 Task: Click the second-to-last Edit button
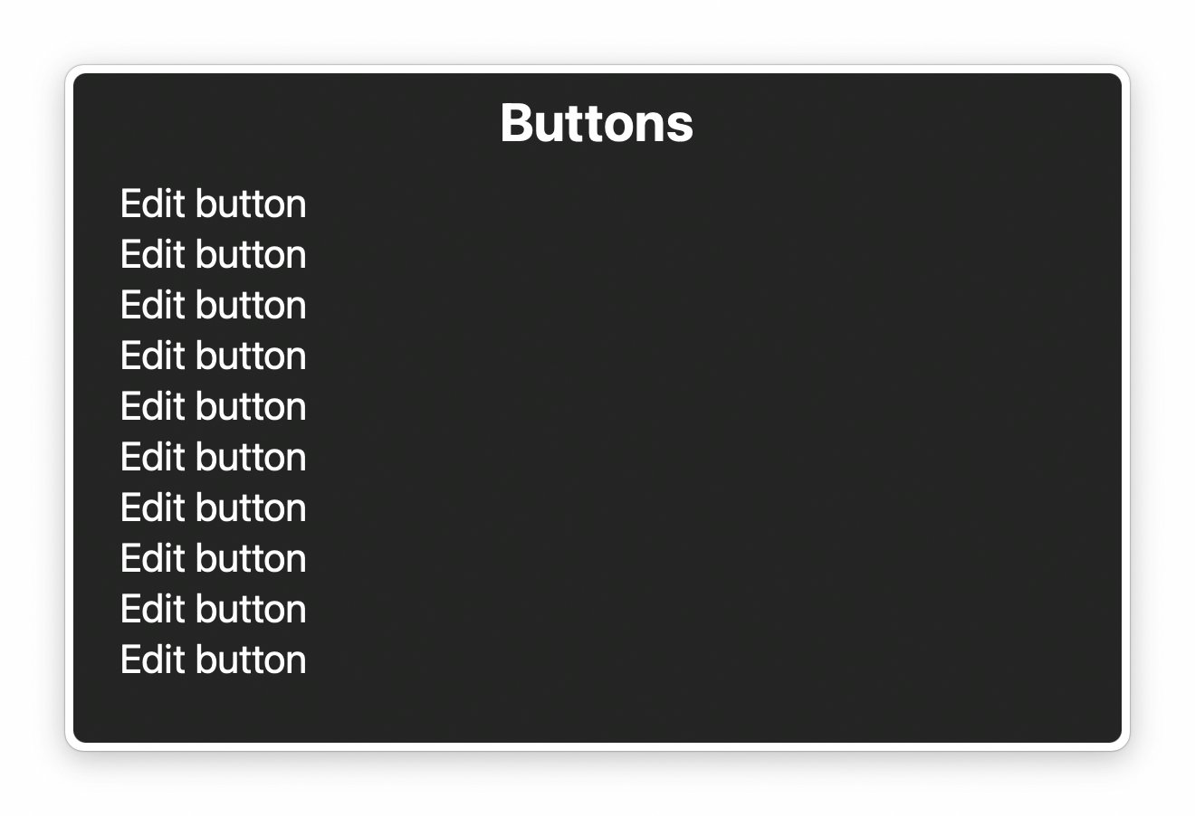click(213, 610)
